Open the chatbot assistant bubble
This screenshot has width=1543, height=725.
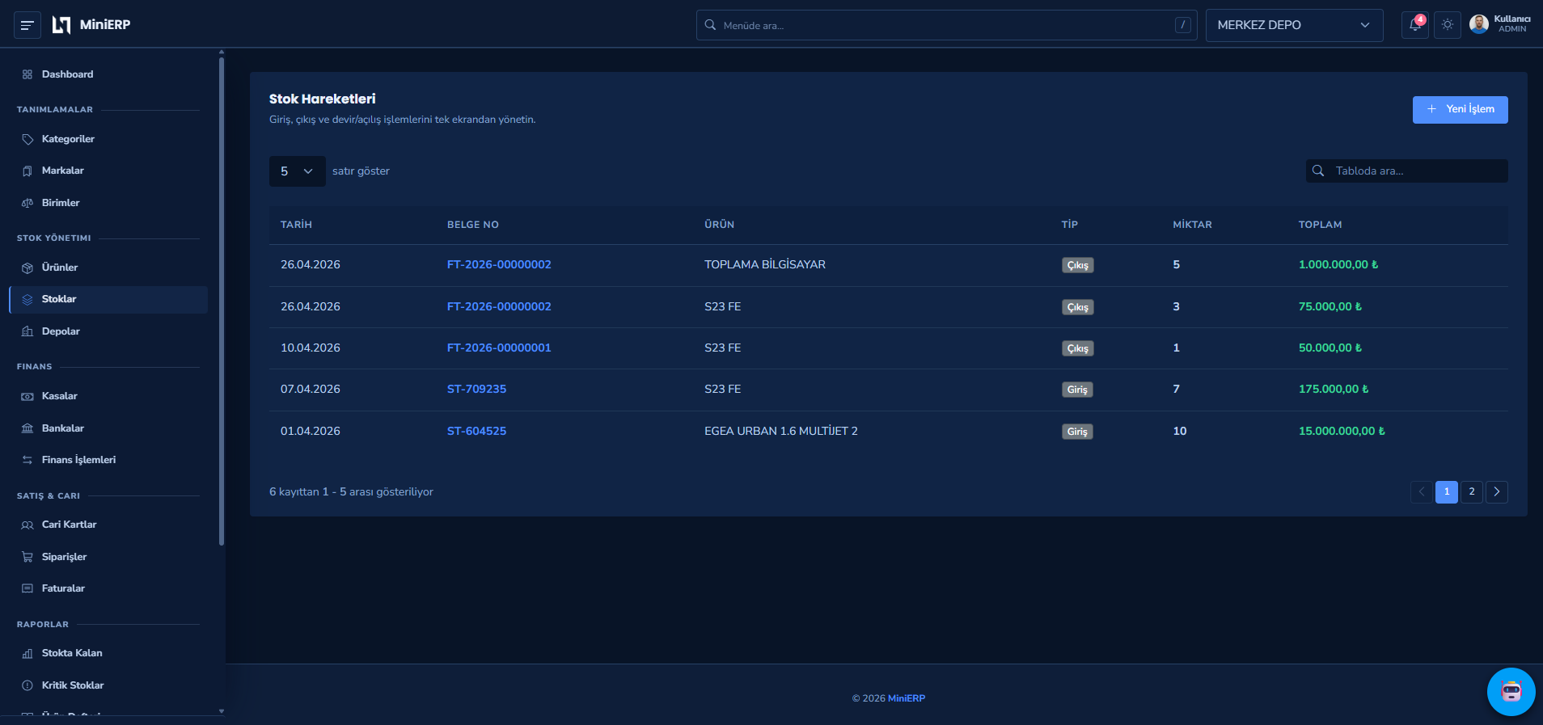1511,692
